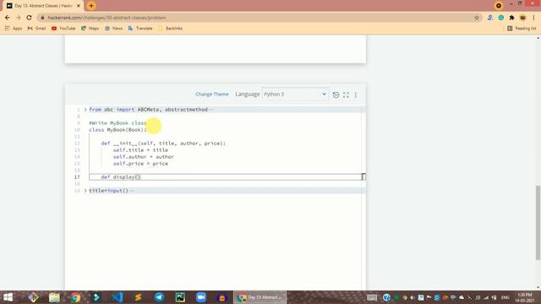Image resolution: width=541 pixels, height=304 pixels.
Task: Go forward in browser history
Action: coord(18,18)
